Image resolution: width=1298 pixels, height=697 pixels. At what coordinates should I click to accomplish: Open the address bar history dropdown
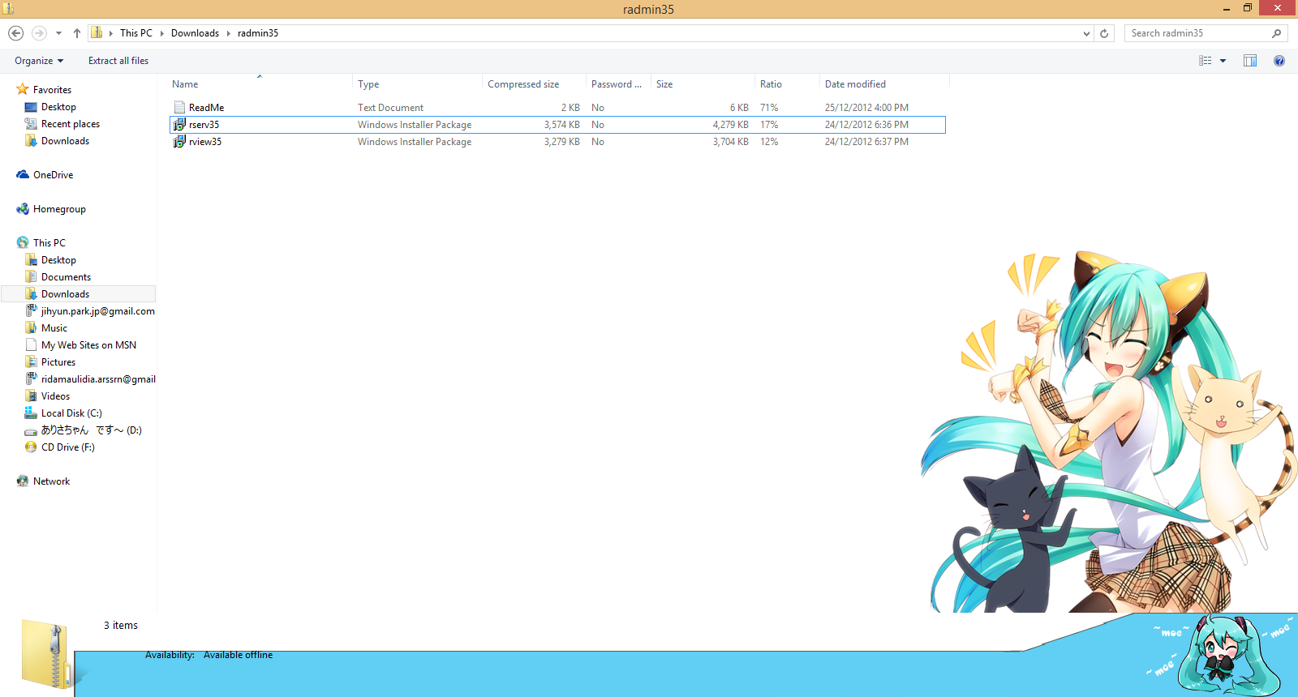pyautogui.click(x=1086, y=33)
